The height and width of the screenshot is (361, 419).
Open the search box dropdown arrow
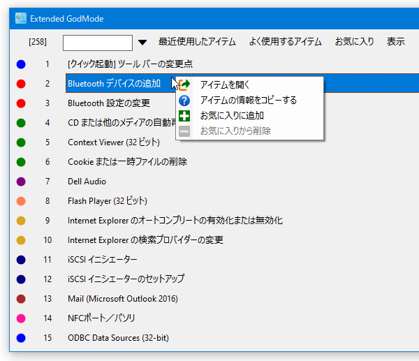pyautogui.click(x=142, y=42)
